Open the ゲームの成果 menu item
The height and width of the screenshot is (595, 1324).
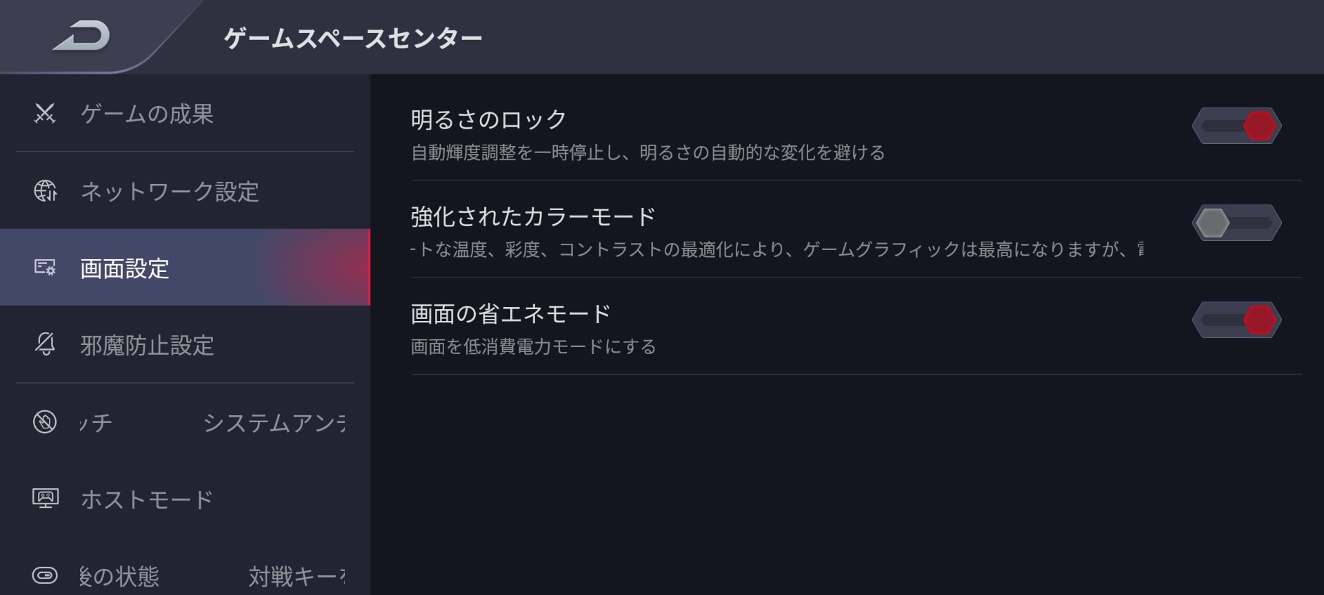(x=147, y=114)
